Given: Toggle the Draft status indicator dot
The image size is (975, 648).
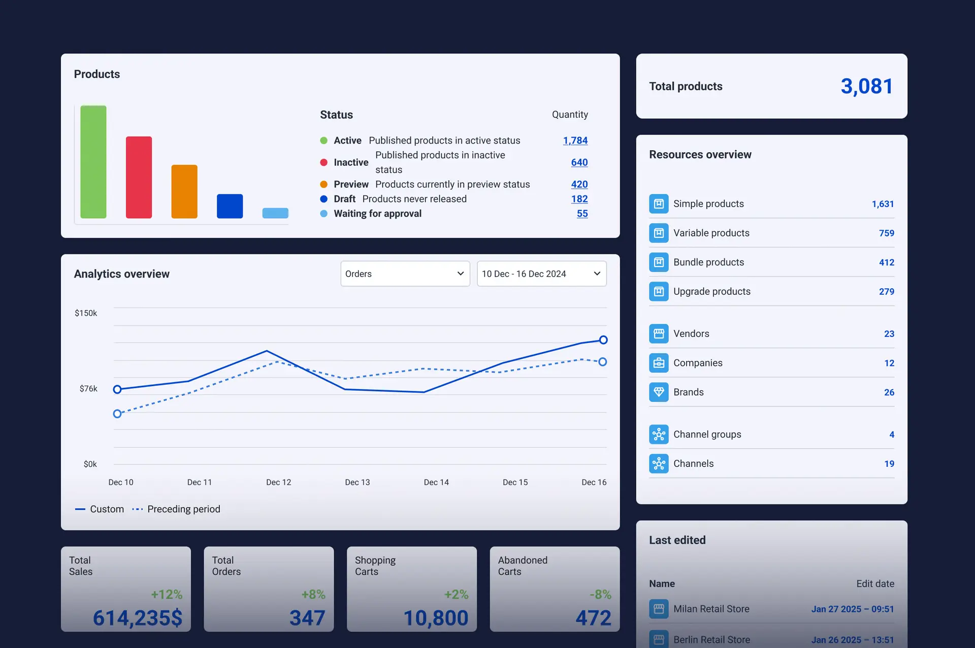Looking at the screenshot, I should point(324,199).
